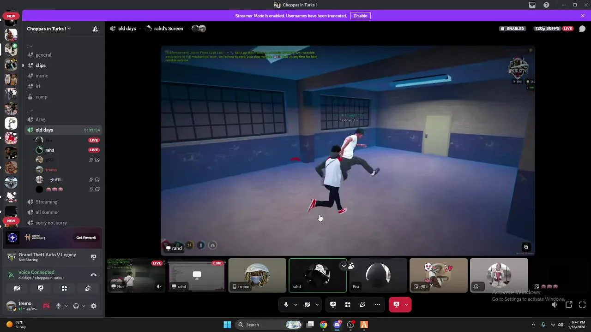Open input device options chevron in user panel
Screen dimensions: 591x332
[66, 306]
